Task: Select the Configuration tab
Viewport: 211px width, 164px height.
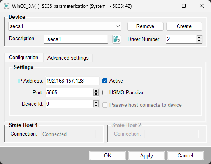Action: coord(24,58)
